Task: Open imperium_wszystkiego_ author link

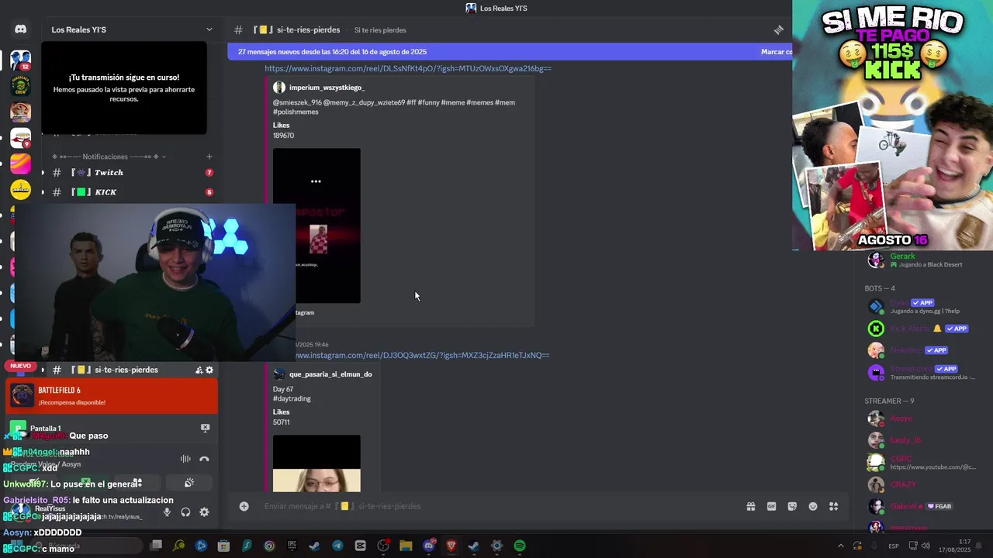Action: [x=327, y=88]
